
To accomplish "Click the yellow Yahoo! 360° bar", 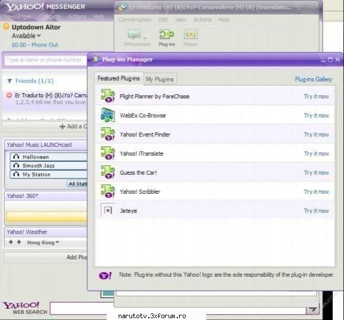I will pyautogui.click(x=46, y=216).
